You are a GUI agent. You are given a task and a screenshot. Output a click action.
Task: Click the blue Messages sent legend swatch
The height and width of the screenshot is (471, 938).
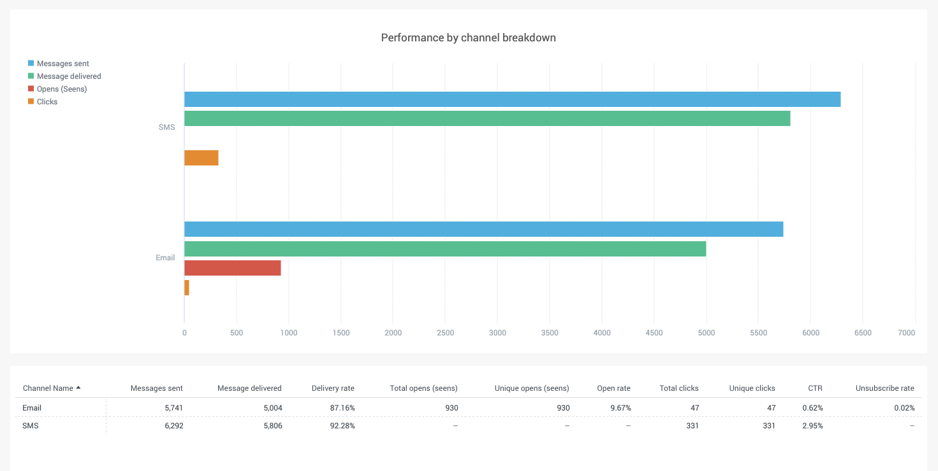coord(31,64)
